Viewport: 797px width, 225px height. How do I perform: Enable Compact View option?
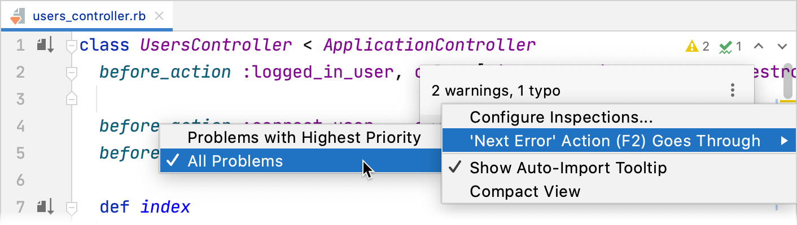pyautogui.click(x=525, y=191)
